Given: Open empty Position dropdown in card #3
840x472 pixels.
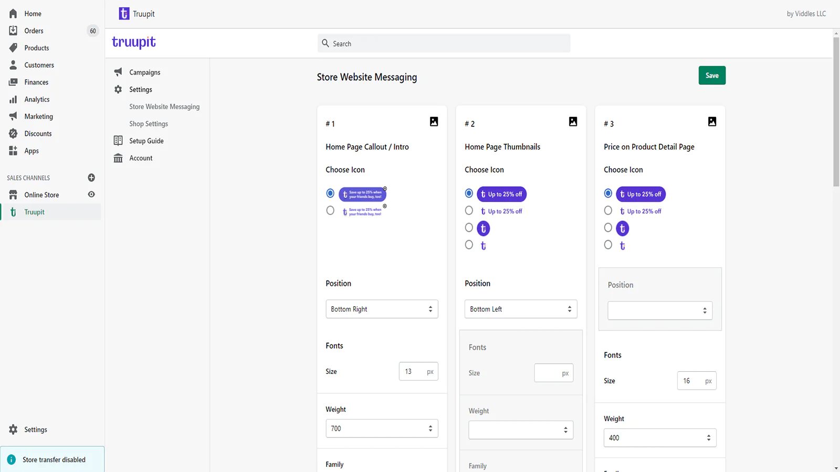Looking at the screenshot, I should tap(660, 310).
